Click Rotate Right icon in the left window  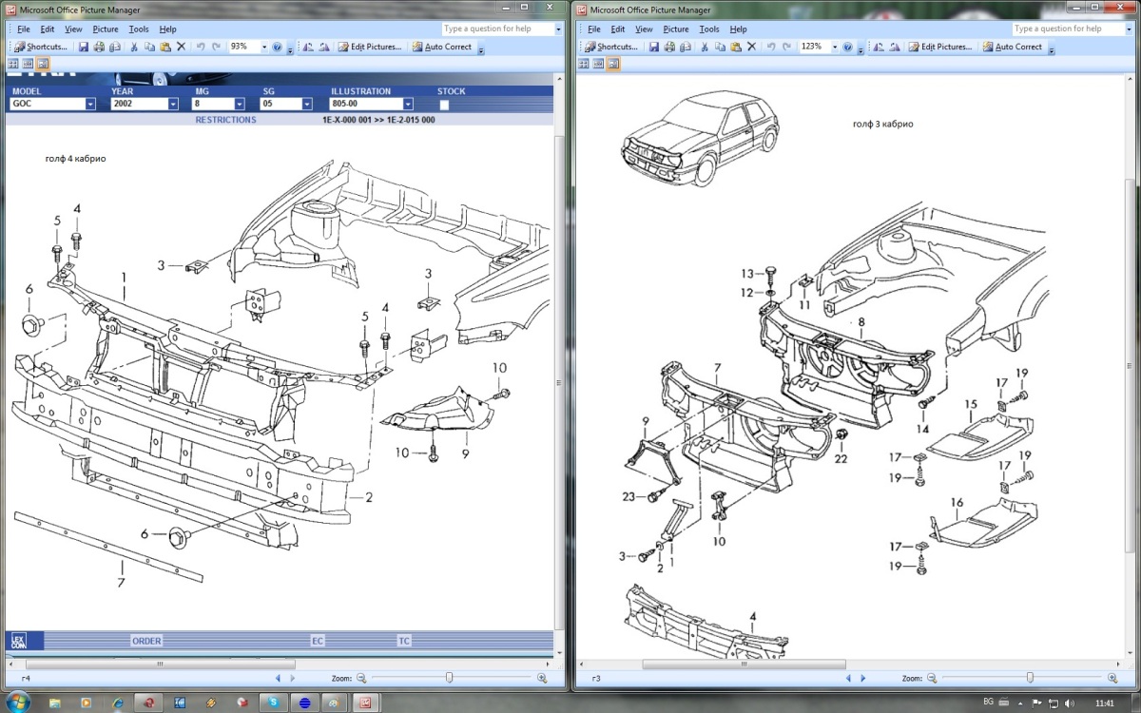pos(324,47)
